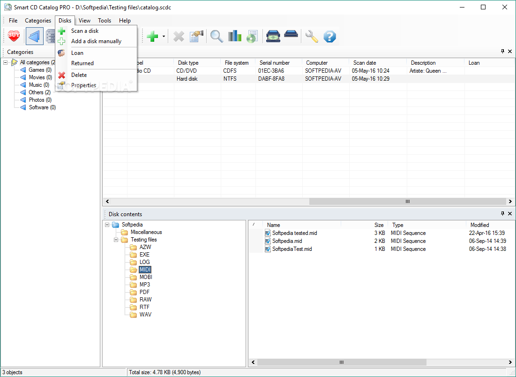This screenshot has width=516, height=377.
Task: Choose Delete in the Disks menu
Action: [96, 75]
